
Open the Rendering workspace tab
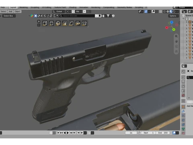click(96, 7)
